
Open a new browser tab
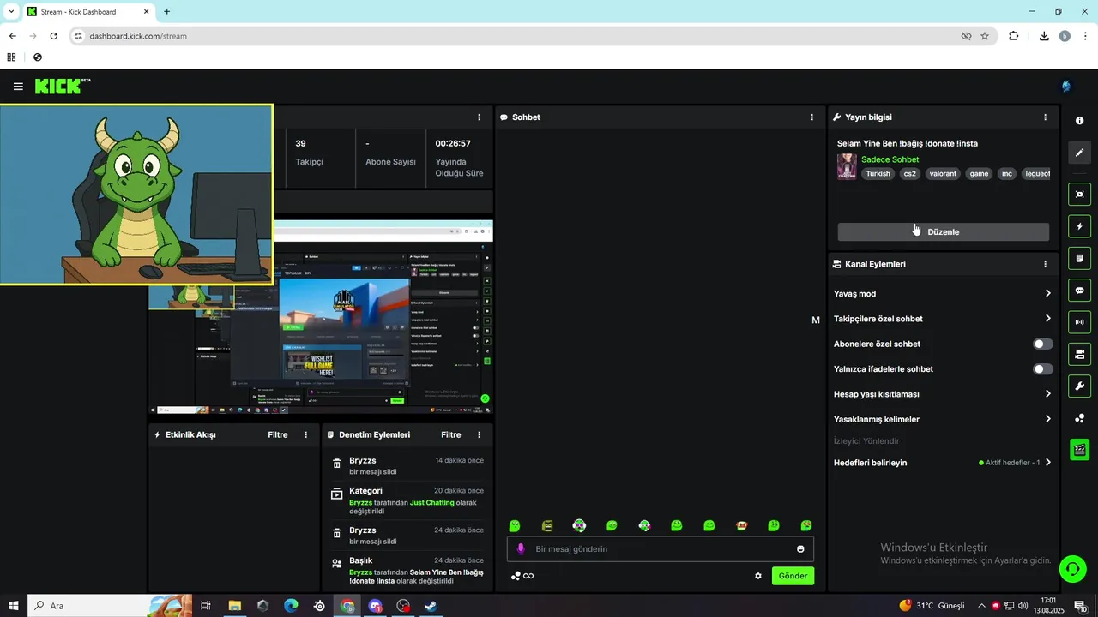[x=166, y=12]
